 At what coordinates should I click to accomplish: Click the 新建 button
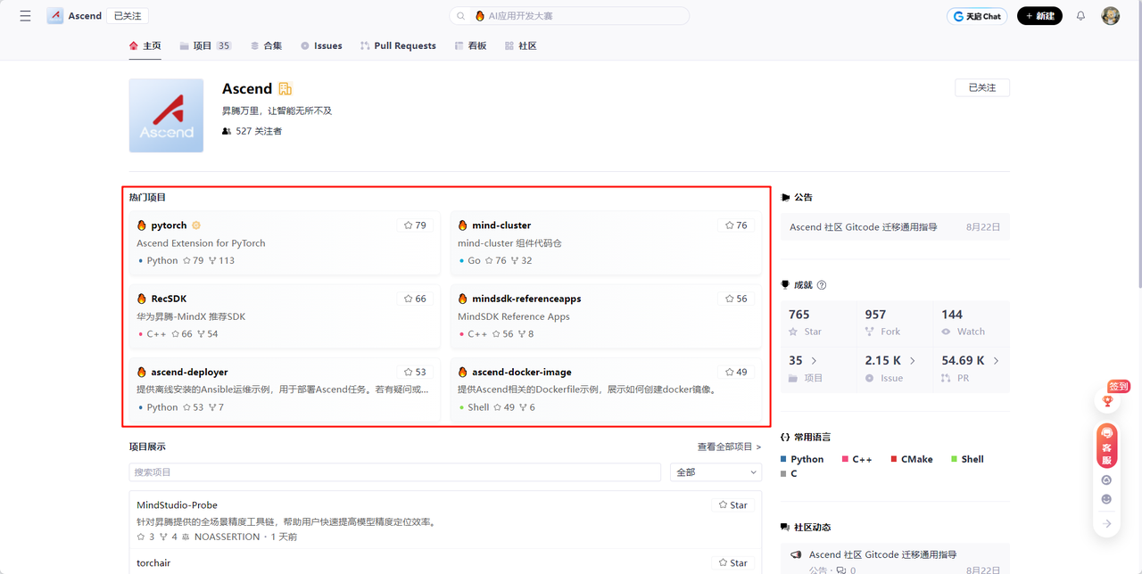tap(1039, 16)
